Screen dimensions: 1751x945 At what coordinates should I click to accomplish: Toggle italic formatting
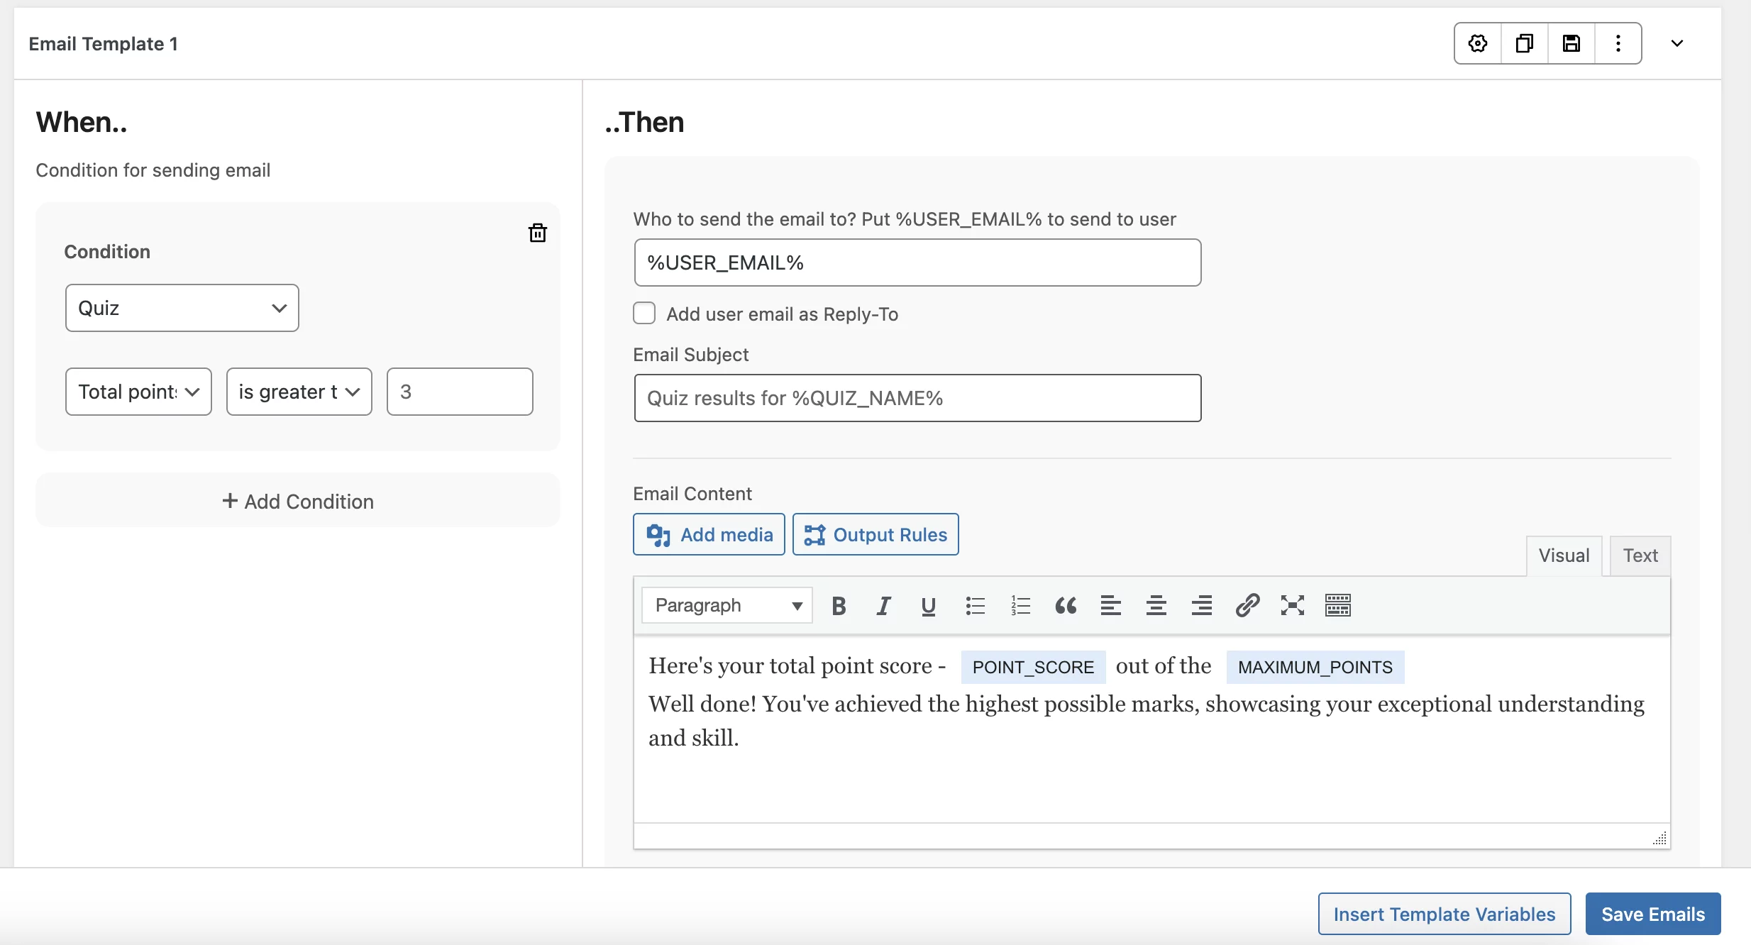tap(883, 606)
